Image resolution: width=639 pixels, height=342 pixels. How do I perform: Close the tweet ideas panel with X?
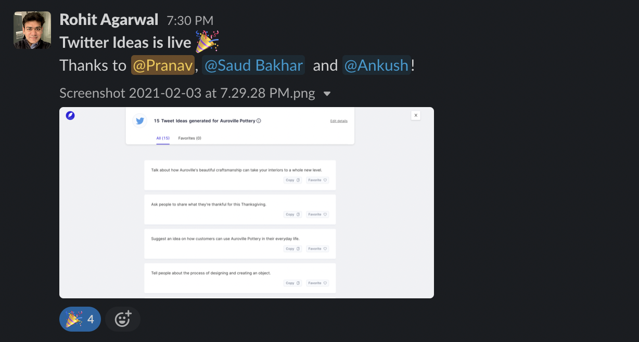(x=416, y=115)
